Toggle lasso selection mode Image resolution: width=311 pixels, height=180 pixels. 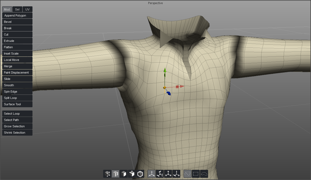[x=204, y=174]
